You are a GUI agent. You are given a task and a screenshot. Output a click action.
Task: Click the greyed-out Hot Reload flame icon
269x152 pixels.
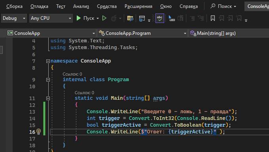[x=114, y=18]
